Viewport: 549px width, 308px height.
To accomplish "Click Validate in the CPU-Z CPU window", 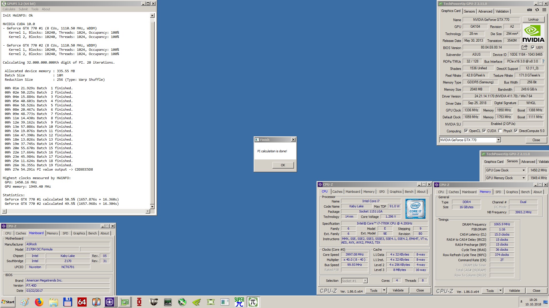I will 398,291.
